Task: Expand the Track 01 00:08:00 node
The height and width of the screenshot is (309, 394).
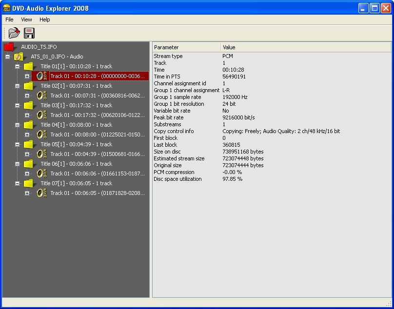Action: (x=27, y=135)
